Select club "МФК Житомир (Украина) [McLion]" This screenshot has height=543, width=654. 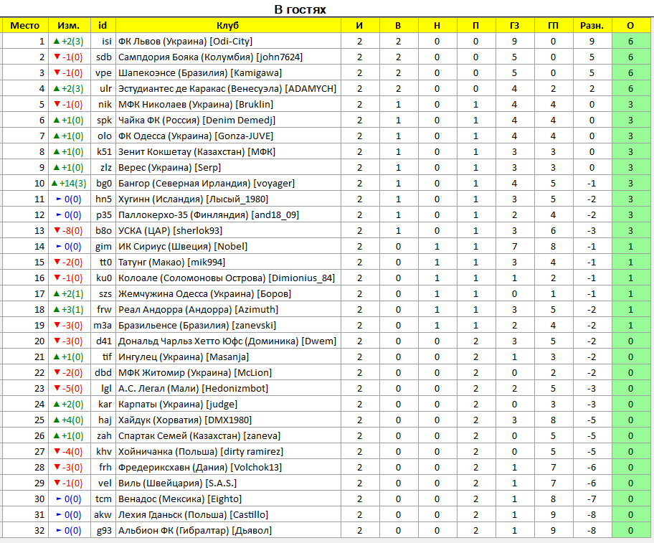[195, 372]
